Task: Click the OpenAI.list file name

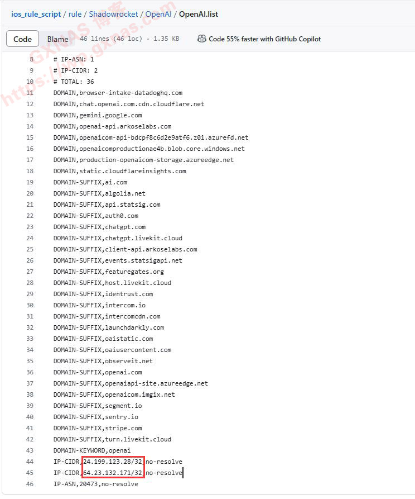Action: pos(199,14)
